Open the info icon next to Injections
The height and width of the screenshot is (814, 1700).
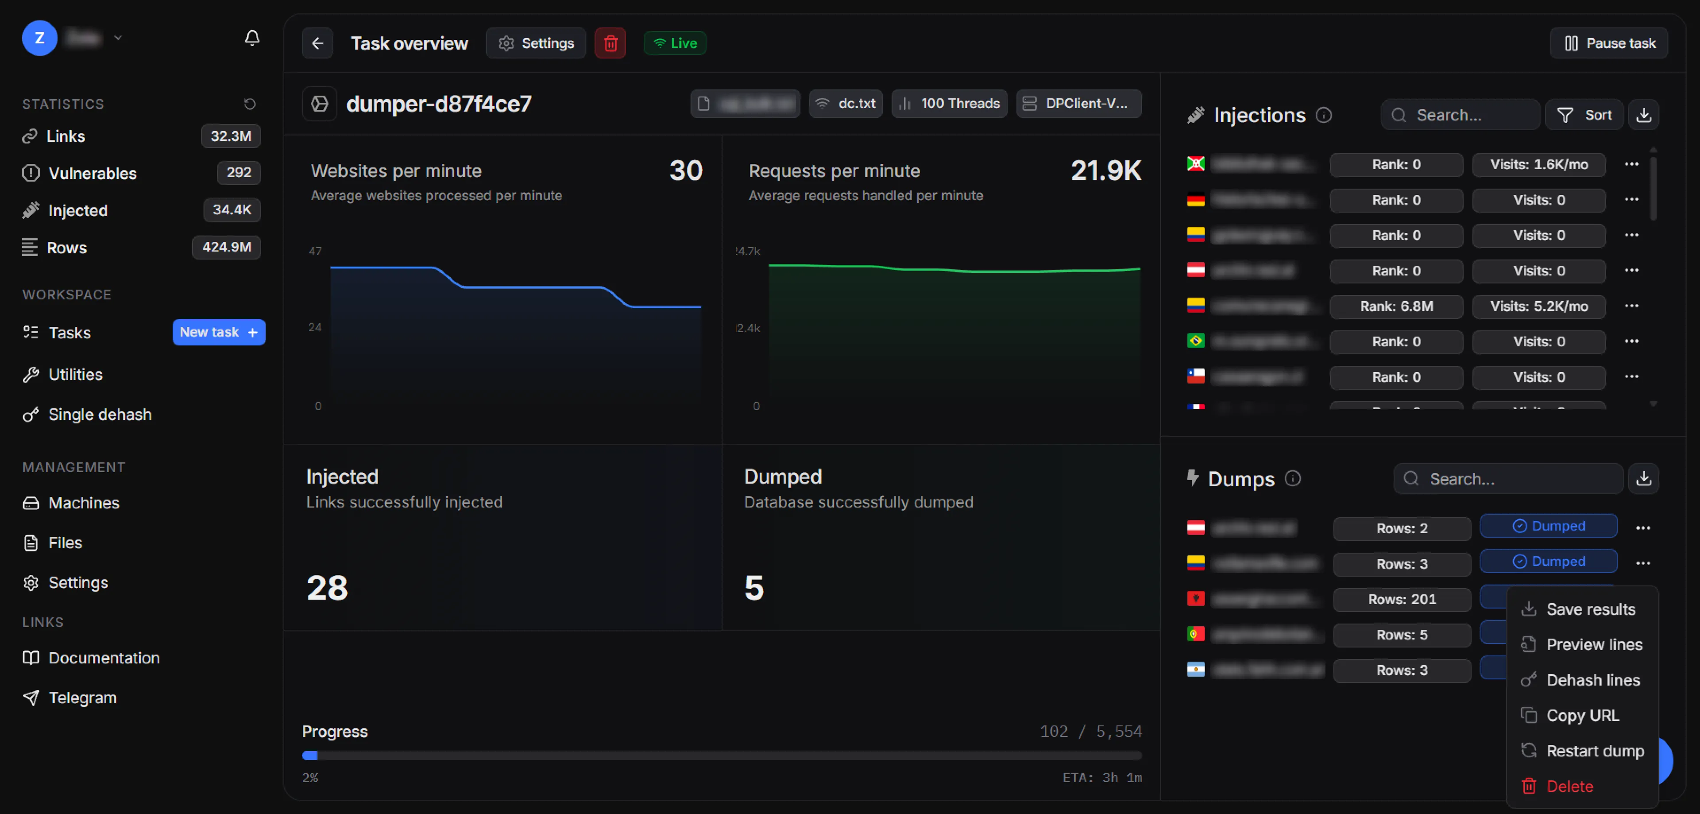[1323, 115]
